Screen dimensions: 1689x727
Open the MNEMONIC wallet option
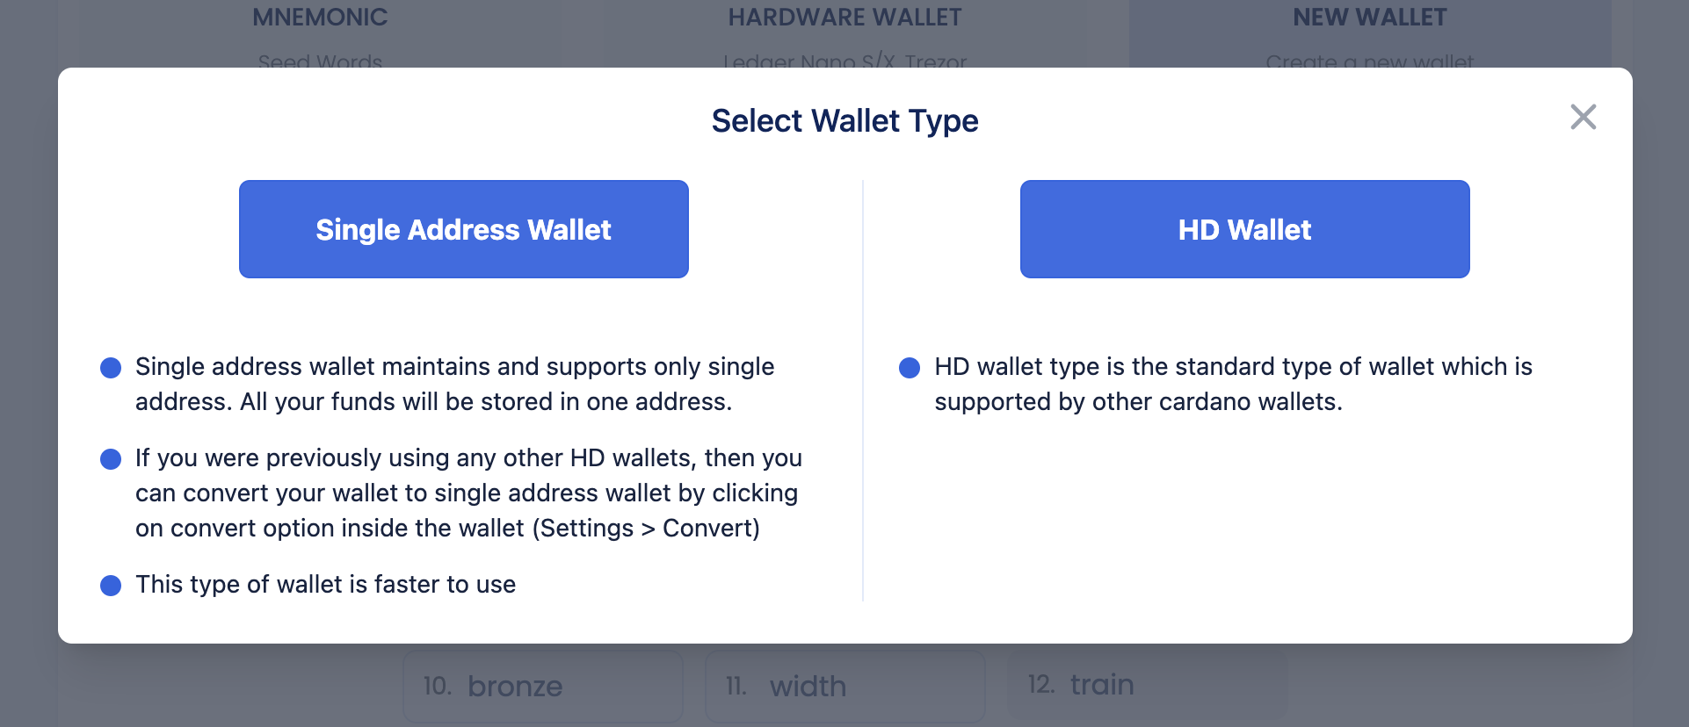(x=320, y=17)
